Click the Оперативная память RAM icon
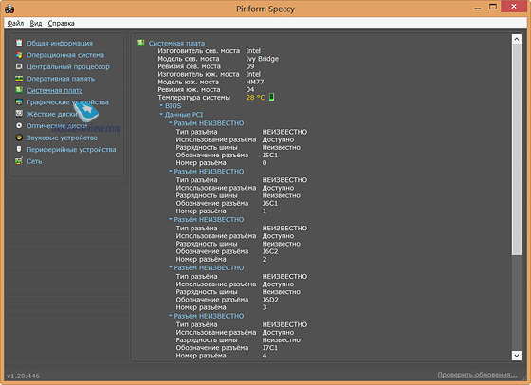The height and width of the screenshot is (385, 531). [x=19, y=78]
